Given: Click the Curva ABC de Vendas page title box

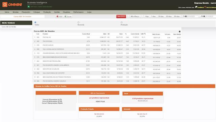Looking at the screenshot, I should point(23,16).
